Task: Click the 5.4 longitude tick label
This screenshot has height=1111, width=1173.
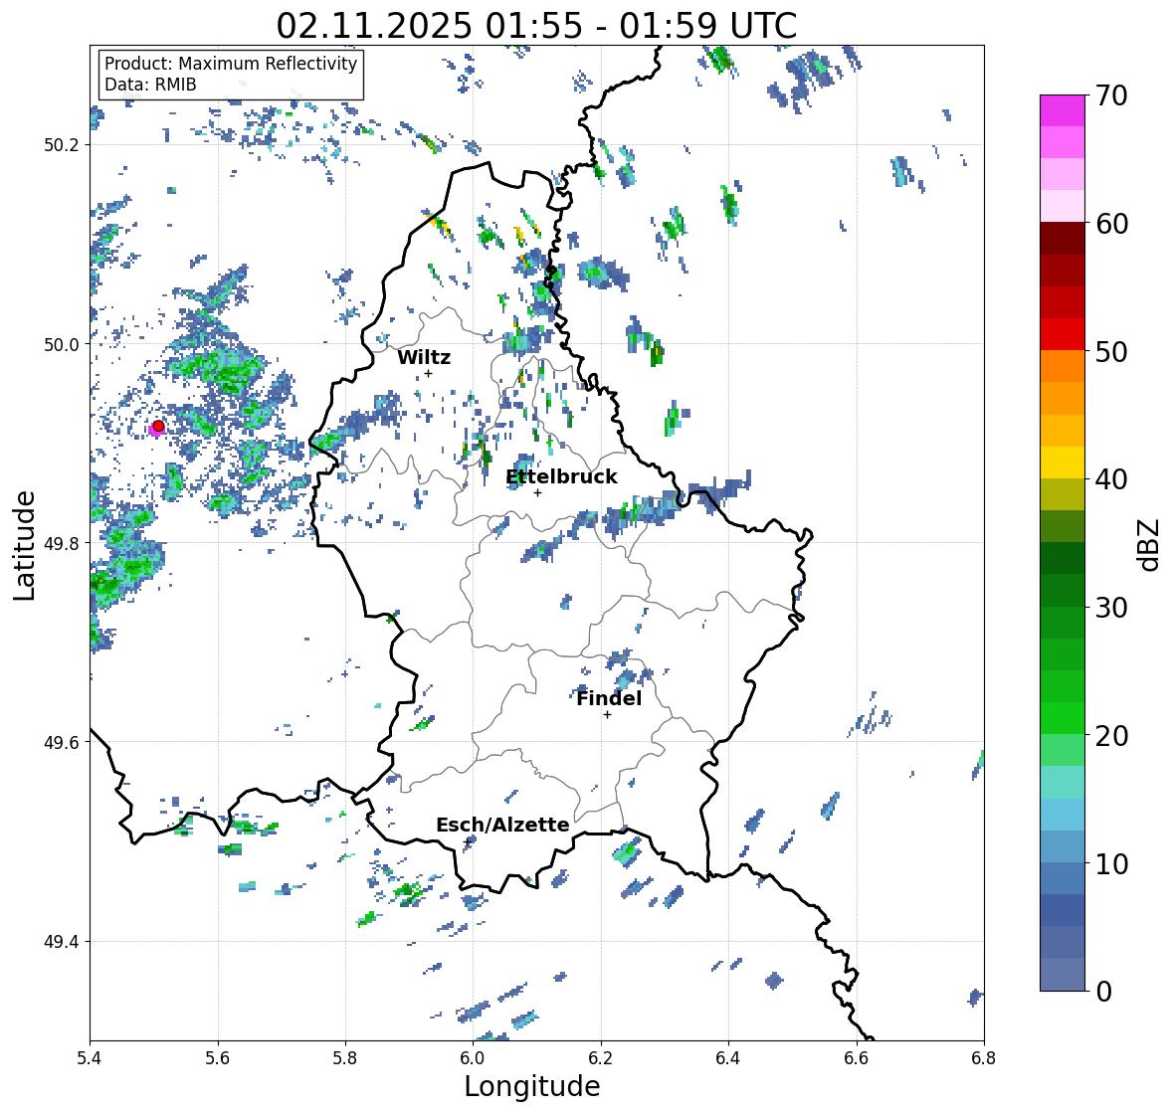Action: tap(90, 1057)
